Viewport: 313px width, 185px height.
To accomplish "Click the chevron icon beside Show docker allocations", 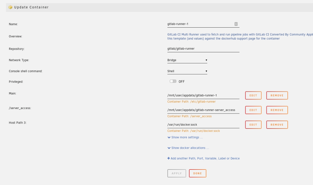I will coord(169,148).
